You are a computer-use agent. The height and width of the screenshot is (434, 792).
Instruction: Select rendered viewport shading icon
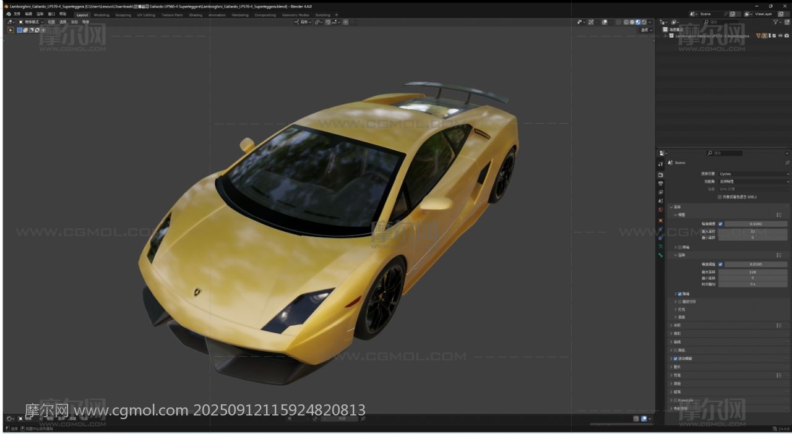pos(644,22)
